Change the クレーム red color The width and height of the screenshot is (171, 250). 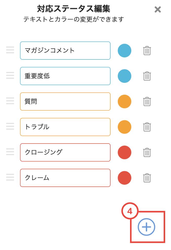click(x=124, y=178)
